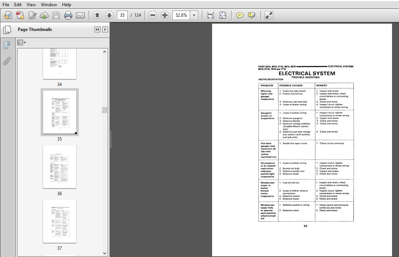Open the File menu
The image size is (399, 257).
coord(5,5)
